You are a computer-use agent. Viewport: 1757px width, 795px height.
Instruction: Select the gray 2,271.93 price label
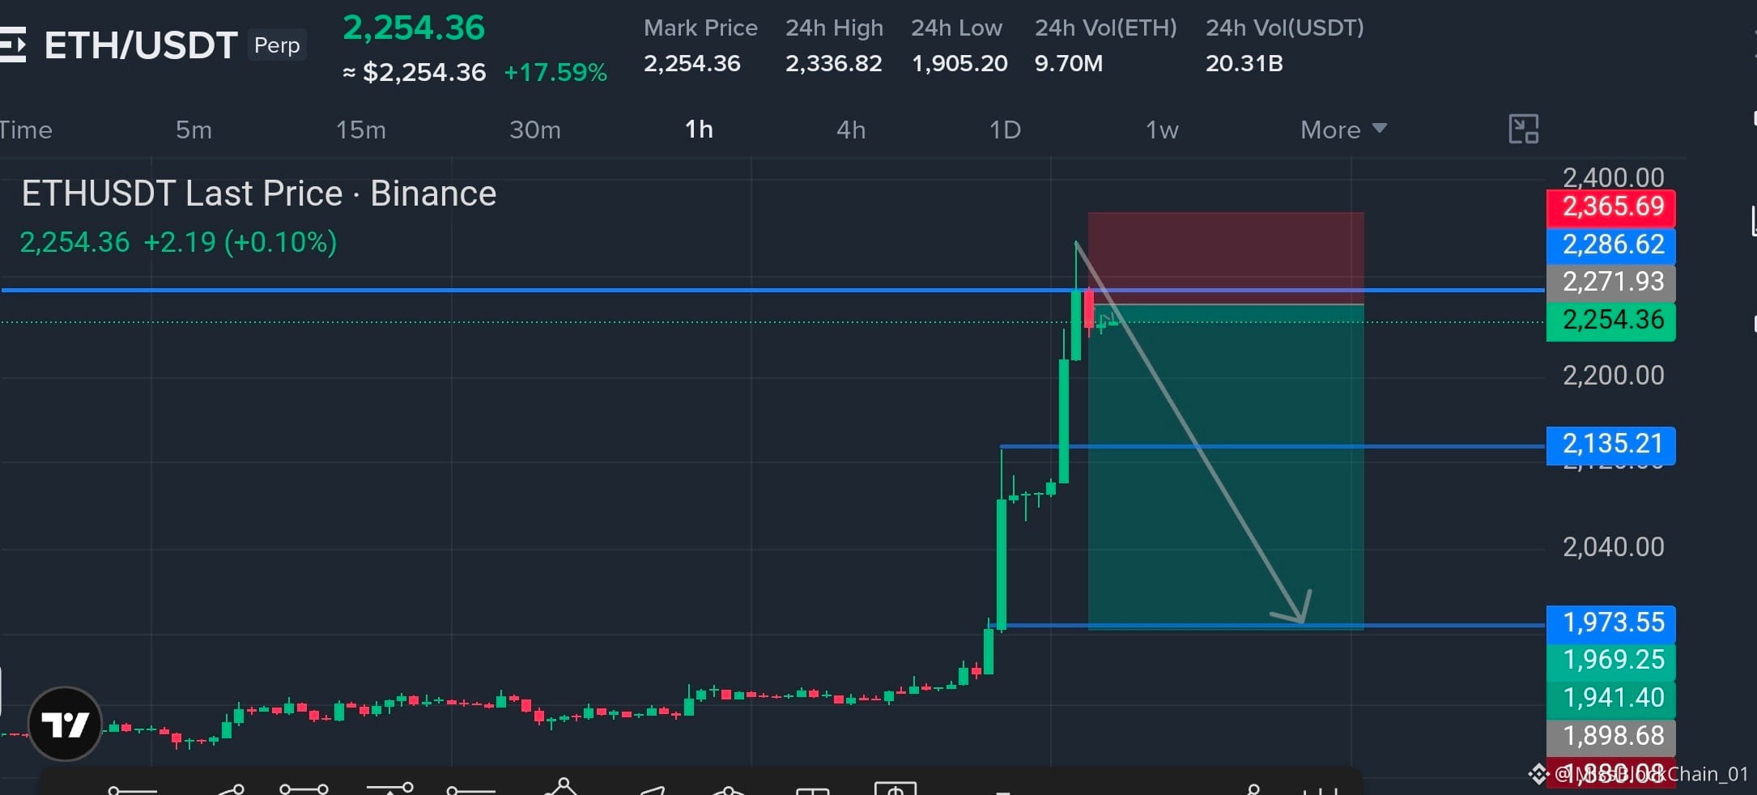[x=1610, y=282]
